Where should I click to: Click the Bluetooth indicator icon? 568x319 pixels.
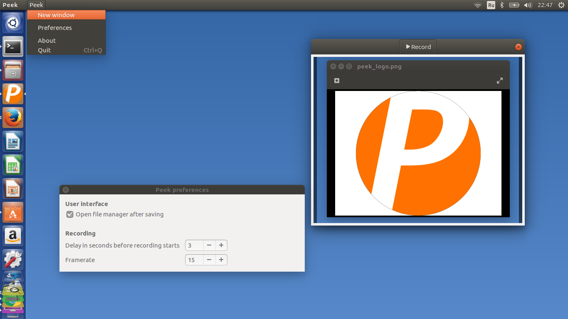(502, 5)
